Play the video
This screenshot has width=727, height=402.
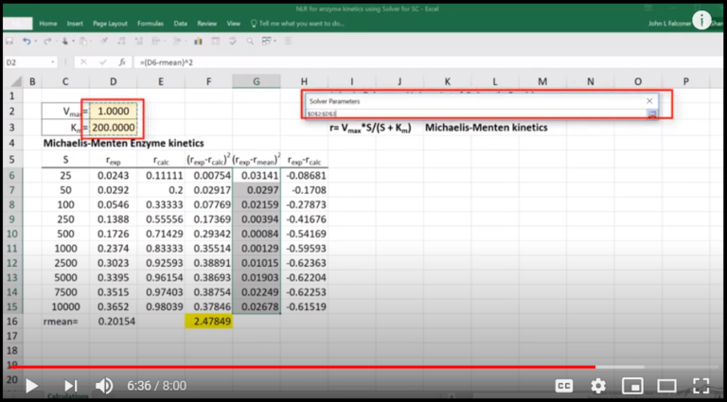pyautogui.click(x=31, y=385)
